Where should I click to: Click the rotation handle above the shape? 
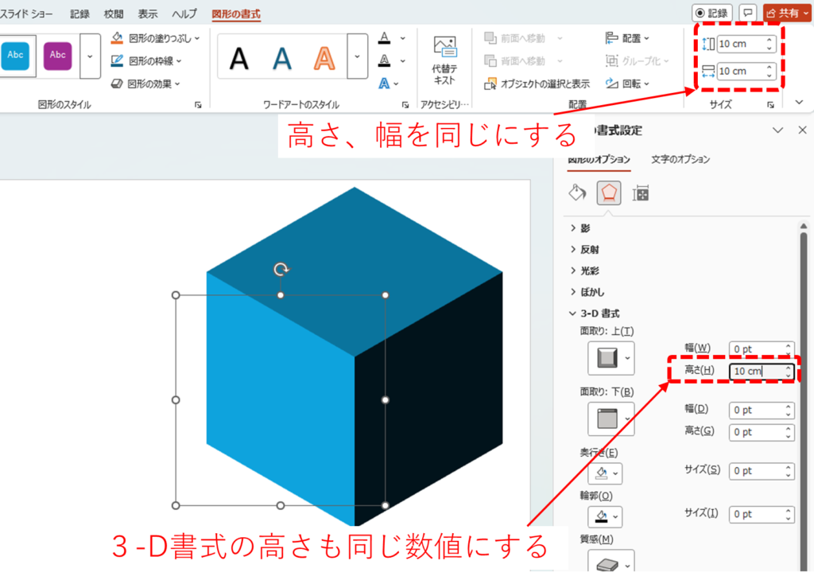(281, 270)
